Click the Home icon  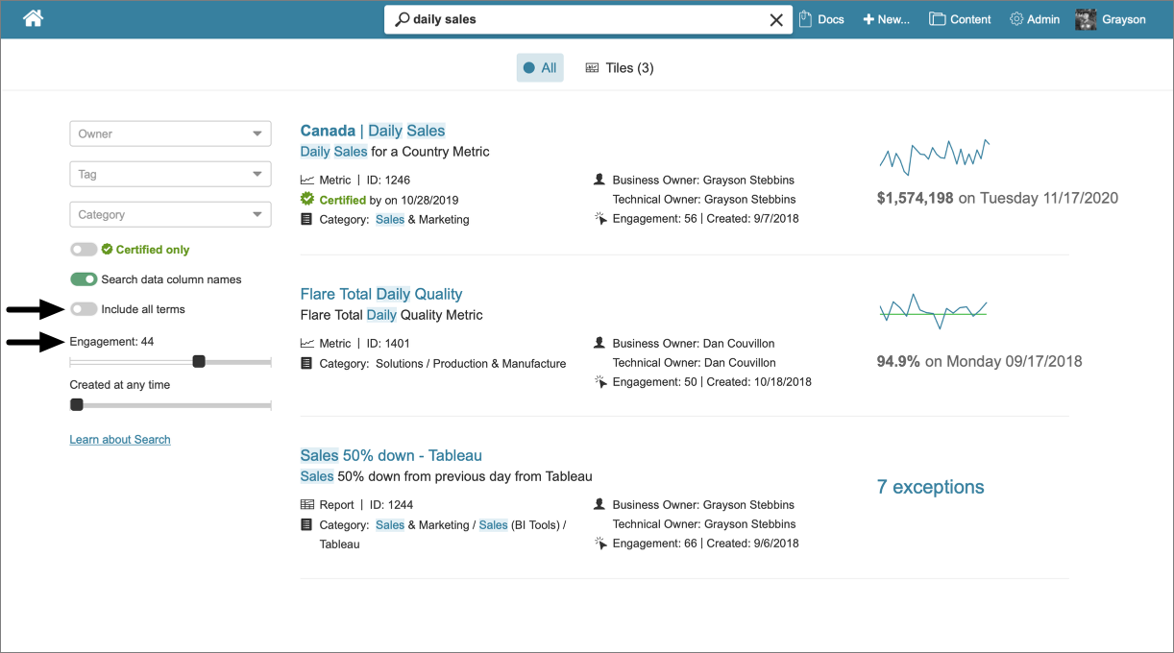pos(34,18)
